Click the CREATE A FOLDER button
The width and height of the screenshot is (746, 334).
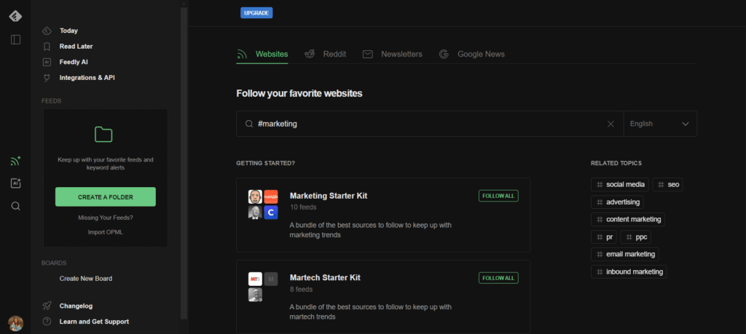tap(106, 196)
